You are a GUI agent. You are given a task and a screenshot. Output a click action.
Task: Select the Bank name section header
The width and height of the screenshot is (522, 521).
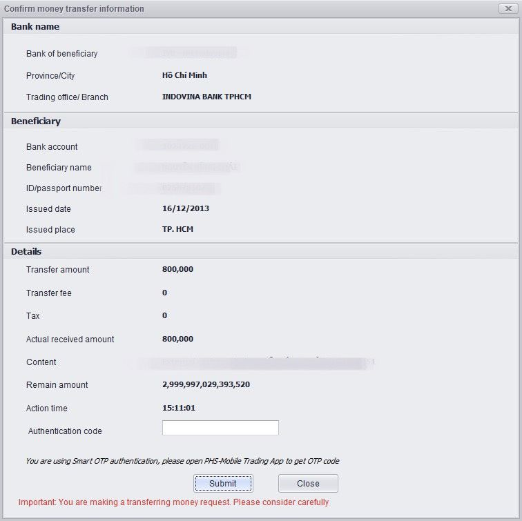point(35,27)
